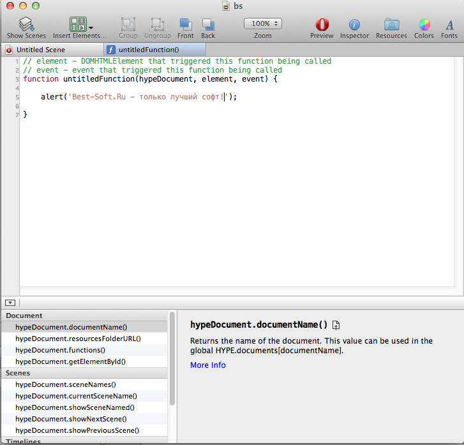The width and height of the screenshot is (464, 445).
Task: Collapse the function reference panel
Action: [x=10, y=303]
